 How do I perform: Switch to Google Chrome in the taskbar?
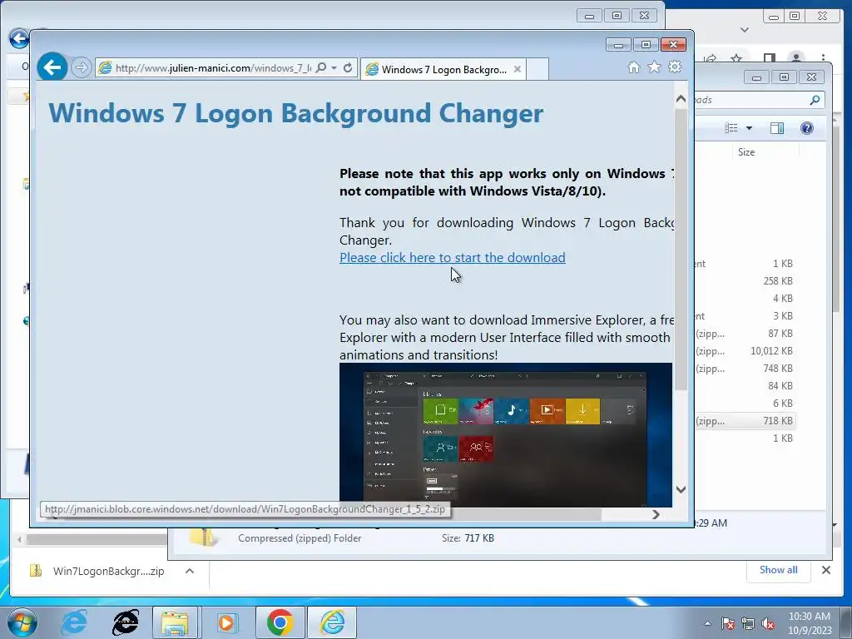pyautogui.click(x=280, y=622)
